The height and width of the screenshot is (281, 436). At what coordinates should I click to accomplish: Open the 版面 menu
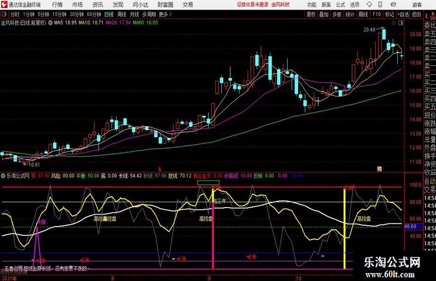[326, 5]
